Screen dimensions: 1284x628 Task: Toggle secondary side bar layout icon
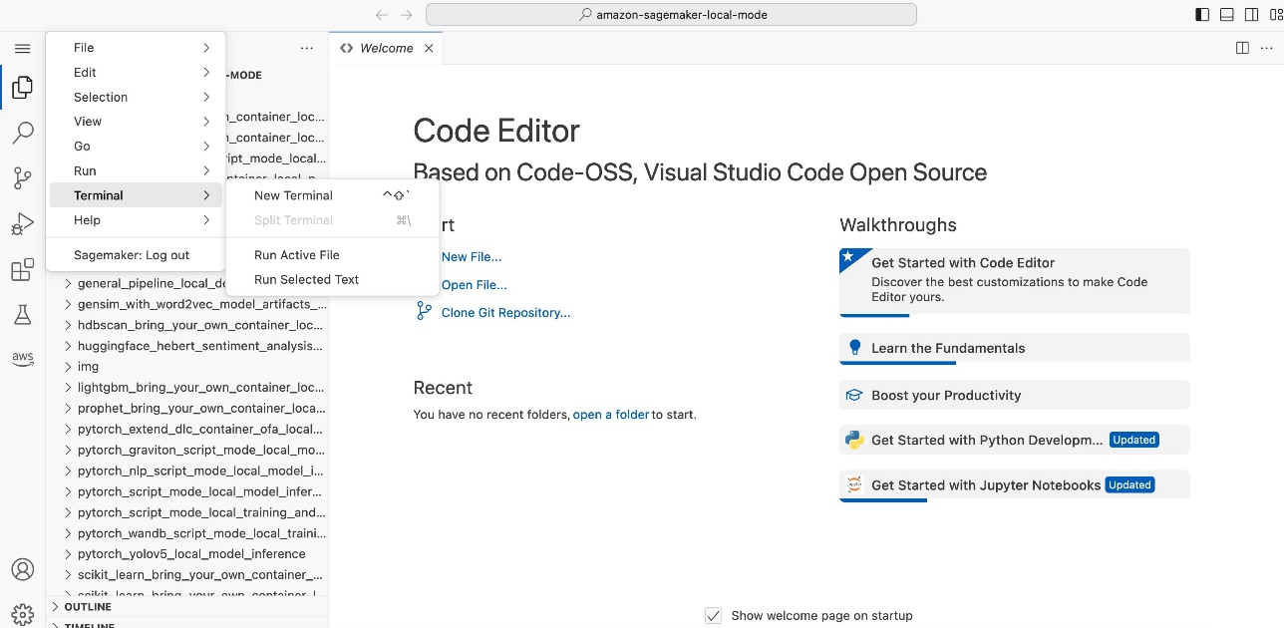click(1250, 15)
